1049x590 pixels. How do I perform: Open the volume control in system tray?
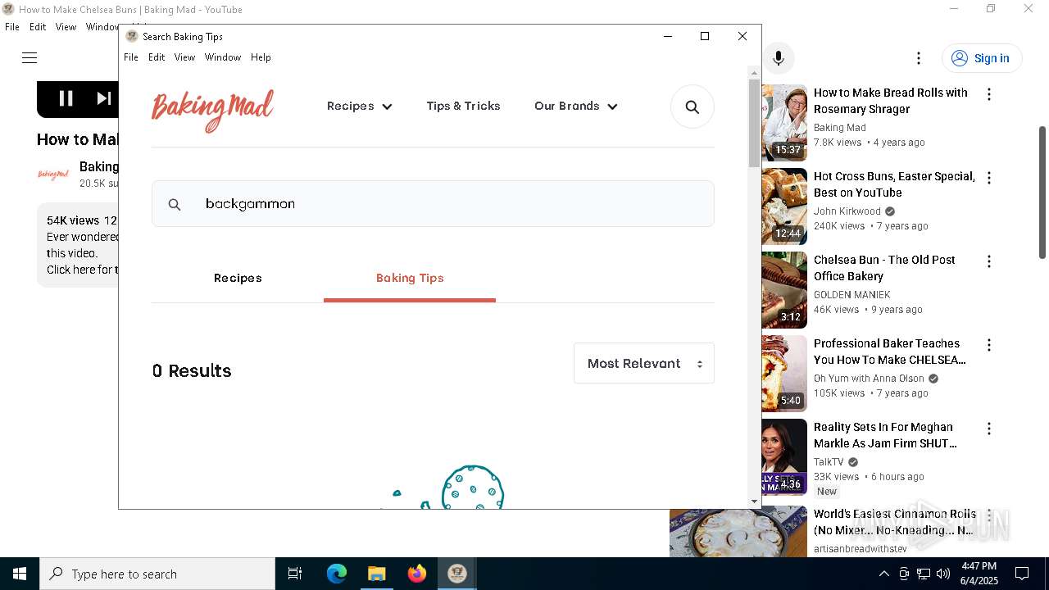943,574
